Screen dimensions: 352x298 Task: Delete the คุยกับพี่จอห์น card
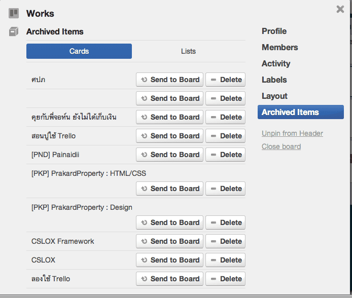pyautogui.click(x=225, y=117)
